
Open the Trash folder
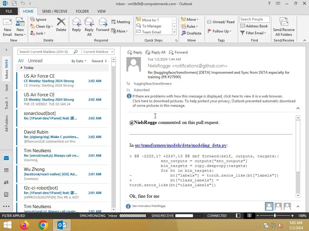(7, 103)
